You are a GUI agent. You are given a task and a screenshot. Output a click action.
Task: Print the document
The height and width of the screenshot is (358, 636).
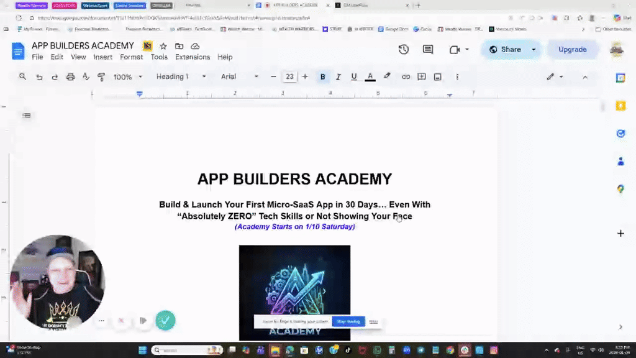70,76
